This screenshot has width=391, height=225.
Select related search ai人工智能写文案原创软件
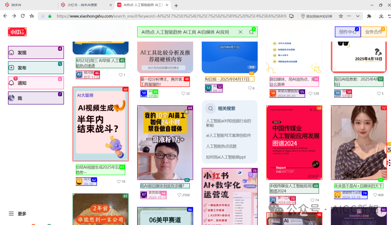click(228, 136)
